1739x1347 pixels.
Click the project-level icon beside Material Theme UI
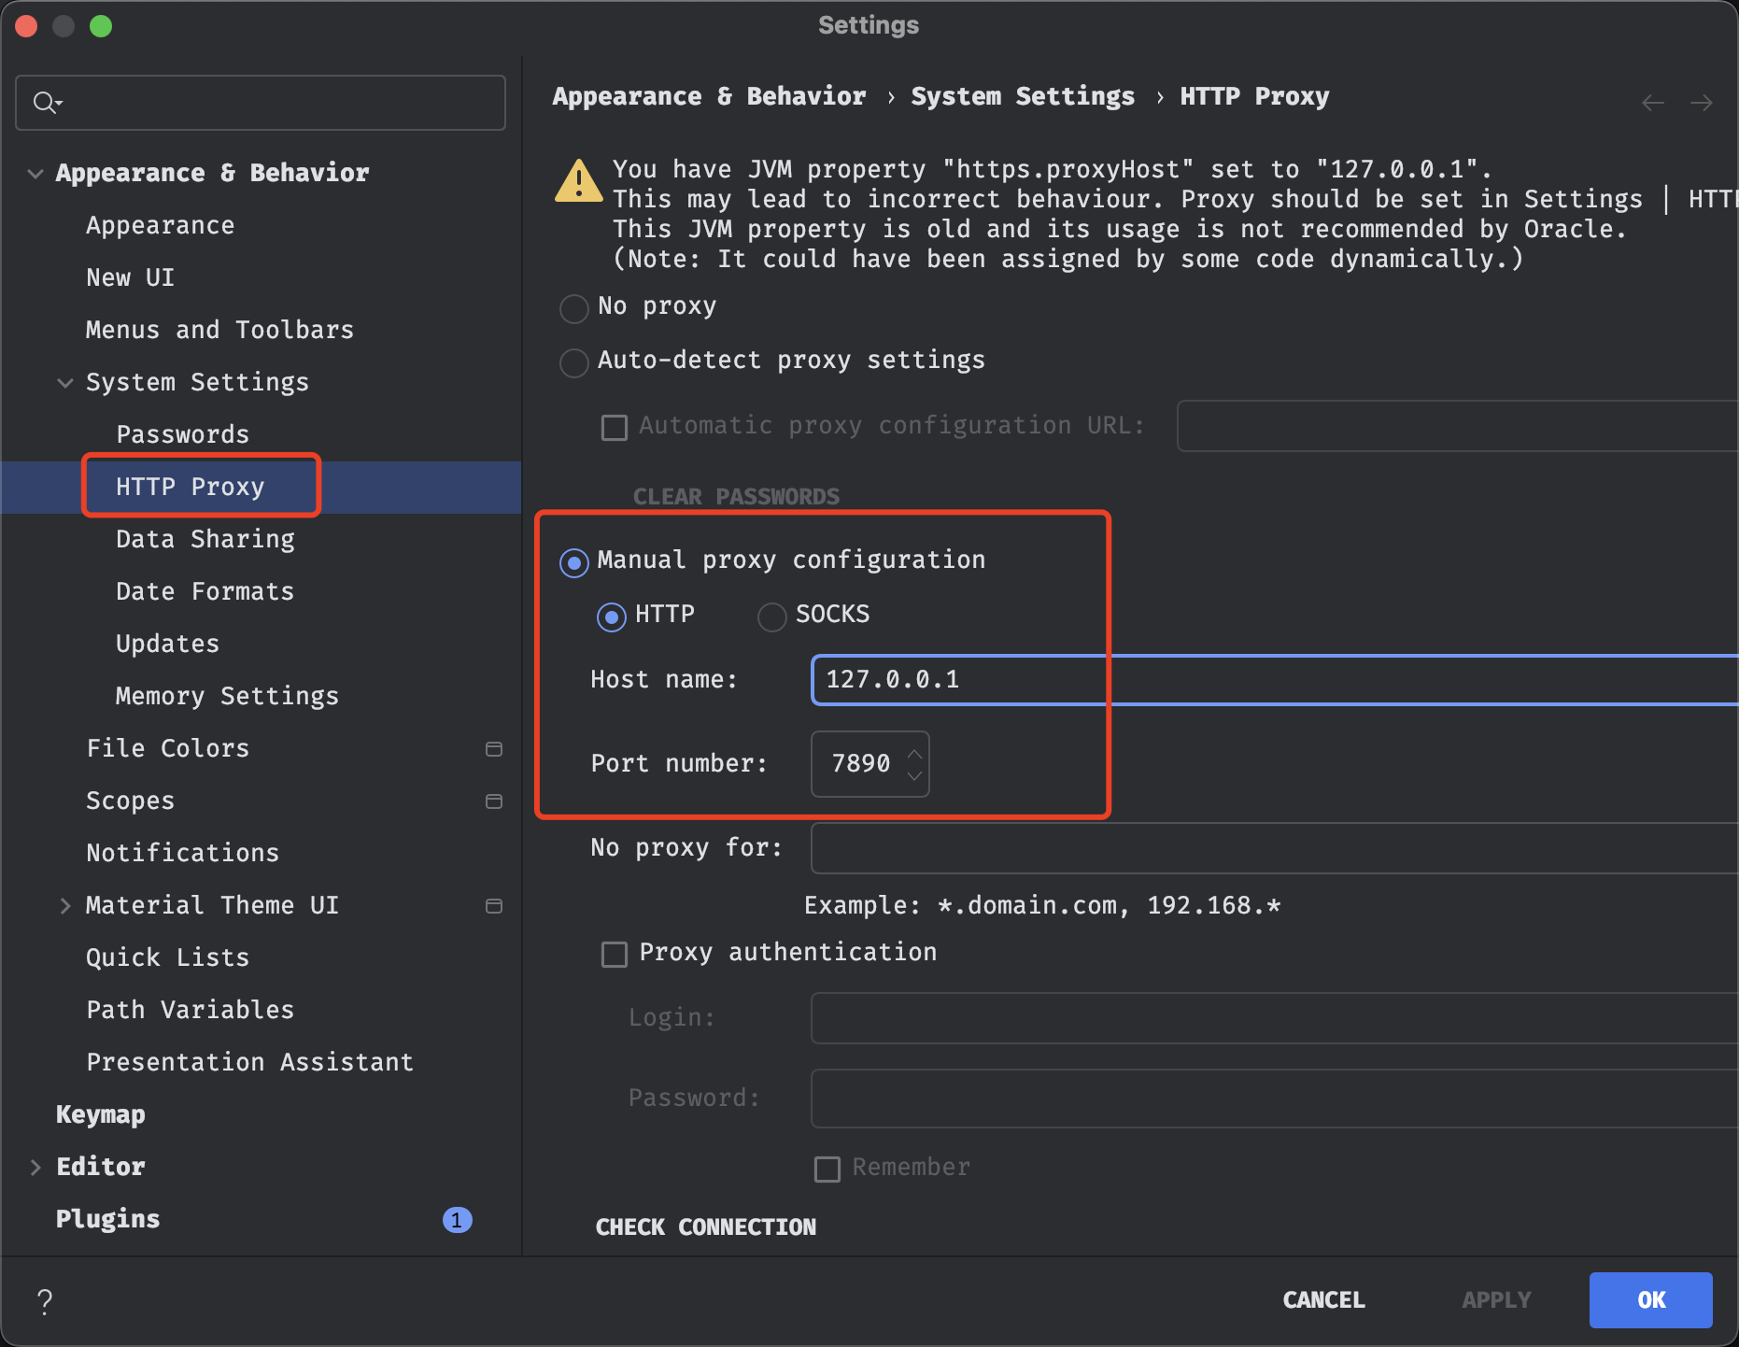pyautogui.click(x=494, y=906)
